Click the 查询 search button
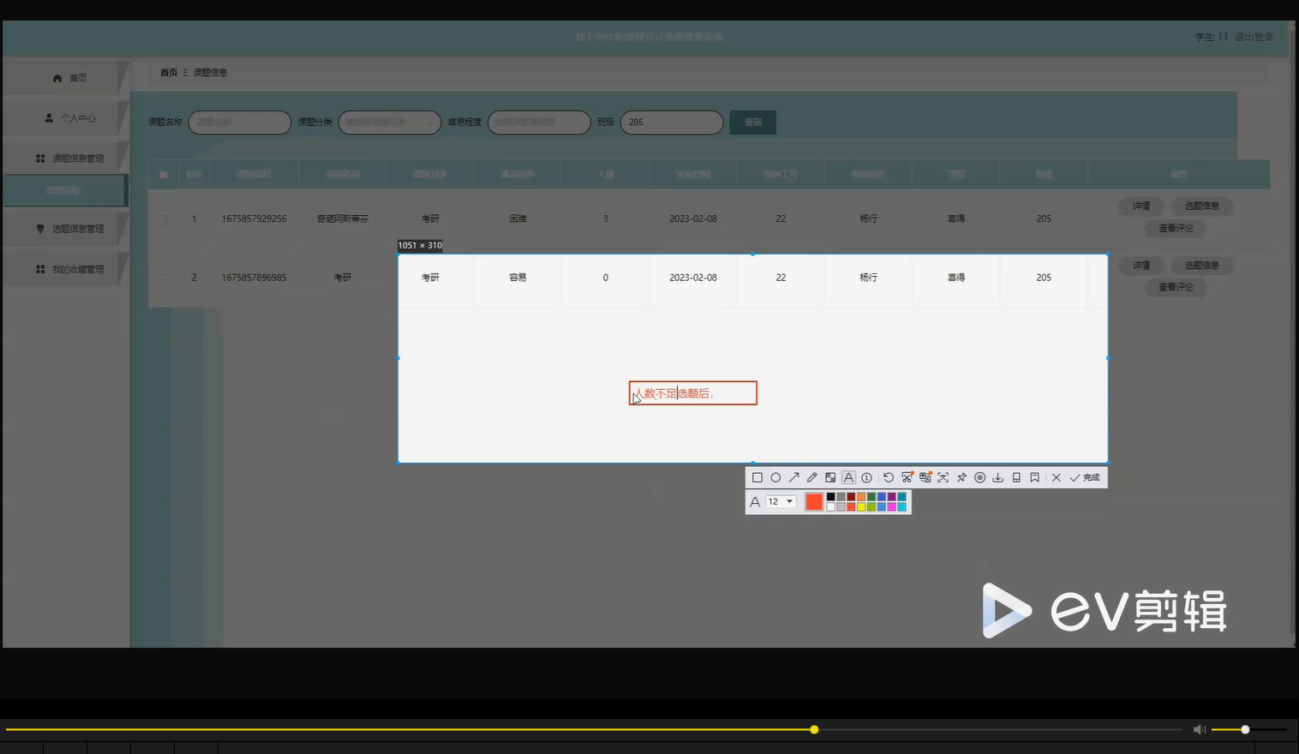 [x=753, y=123]
